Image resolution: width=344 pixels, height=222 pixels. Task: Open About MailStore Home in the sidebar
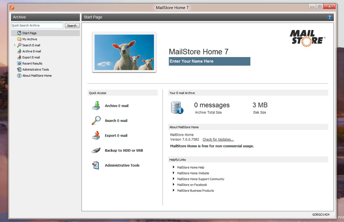(x=37, y=76)
